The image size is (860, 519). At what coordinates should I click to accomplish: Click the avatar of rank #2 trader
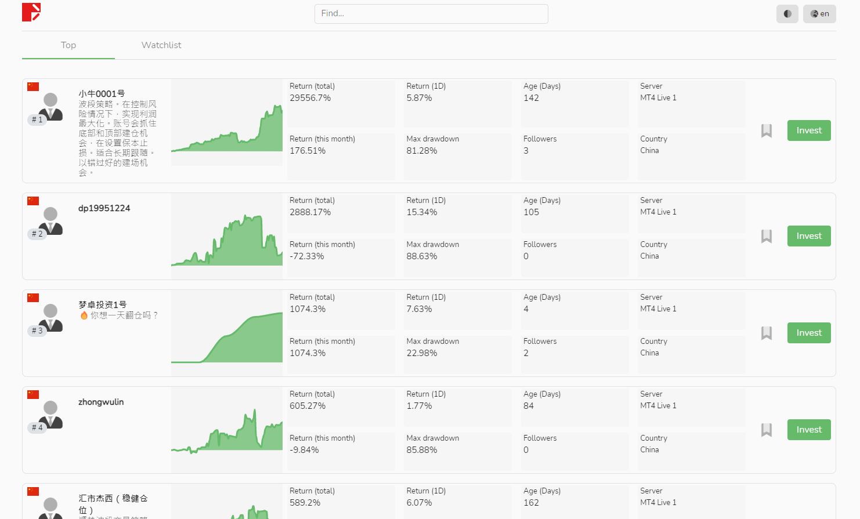[x=50, y=221]
